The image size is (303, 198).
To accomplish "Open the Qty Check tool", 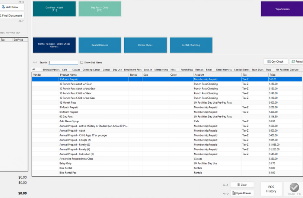I will tap(275, 62).
